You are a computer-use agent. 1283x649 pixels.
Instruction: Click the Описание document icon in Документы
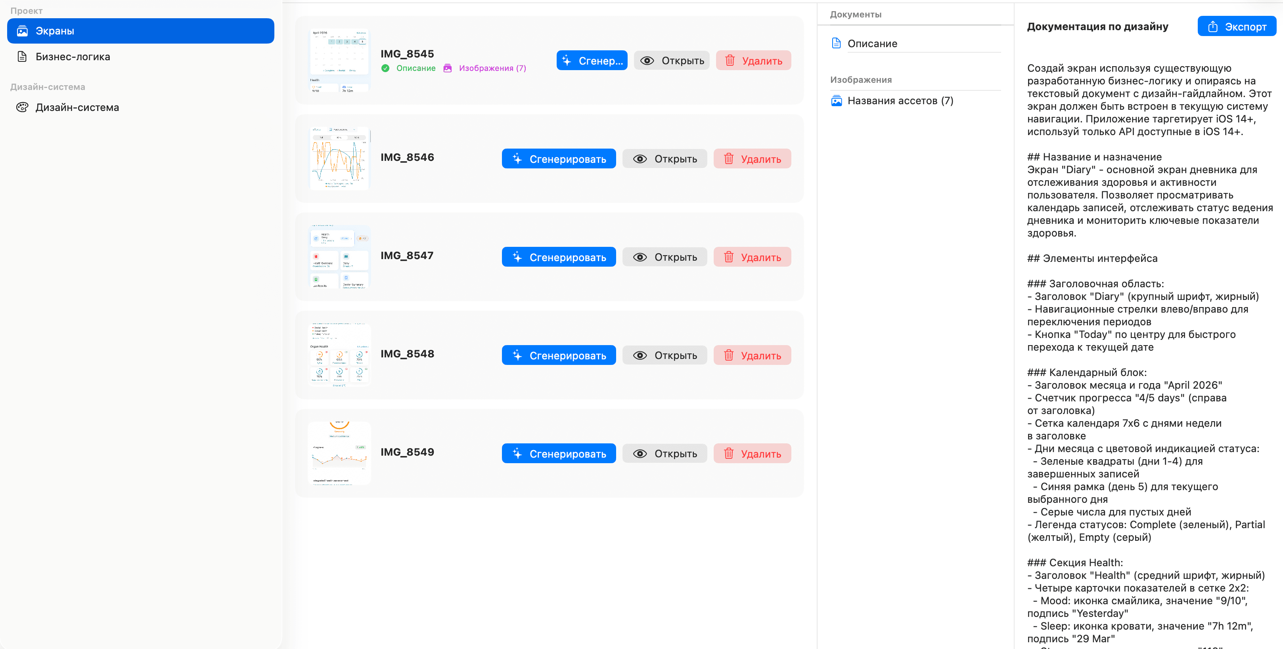(x=836, y=43)
